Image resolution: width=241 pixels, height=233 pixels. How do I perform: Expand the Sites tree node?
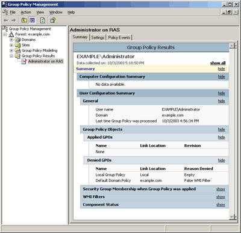[x=11, y=45]
